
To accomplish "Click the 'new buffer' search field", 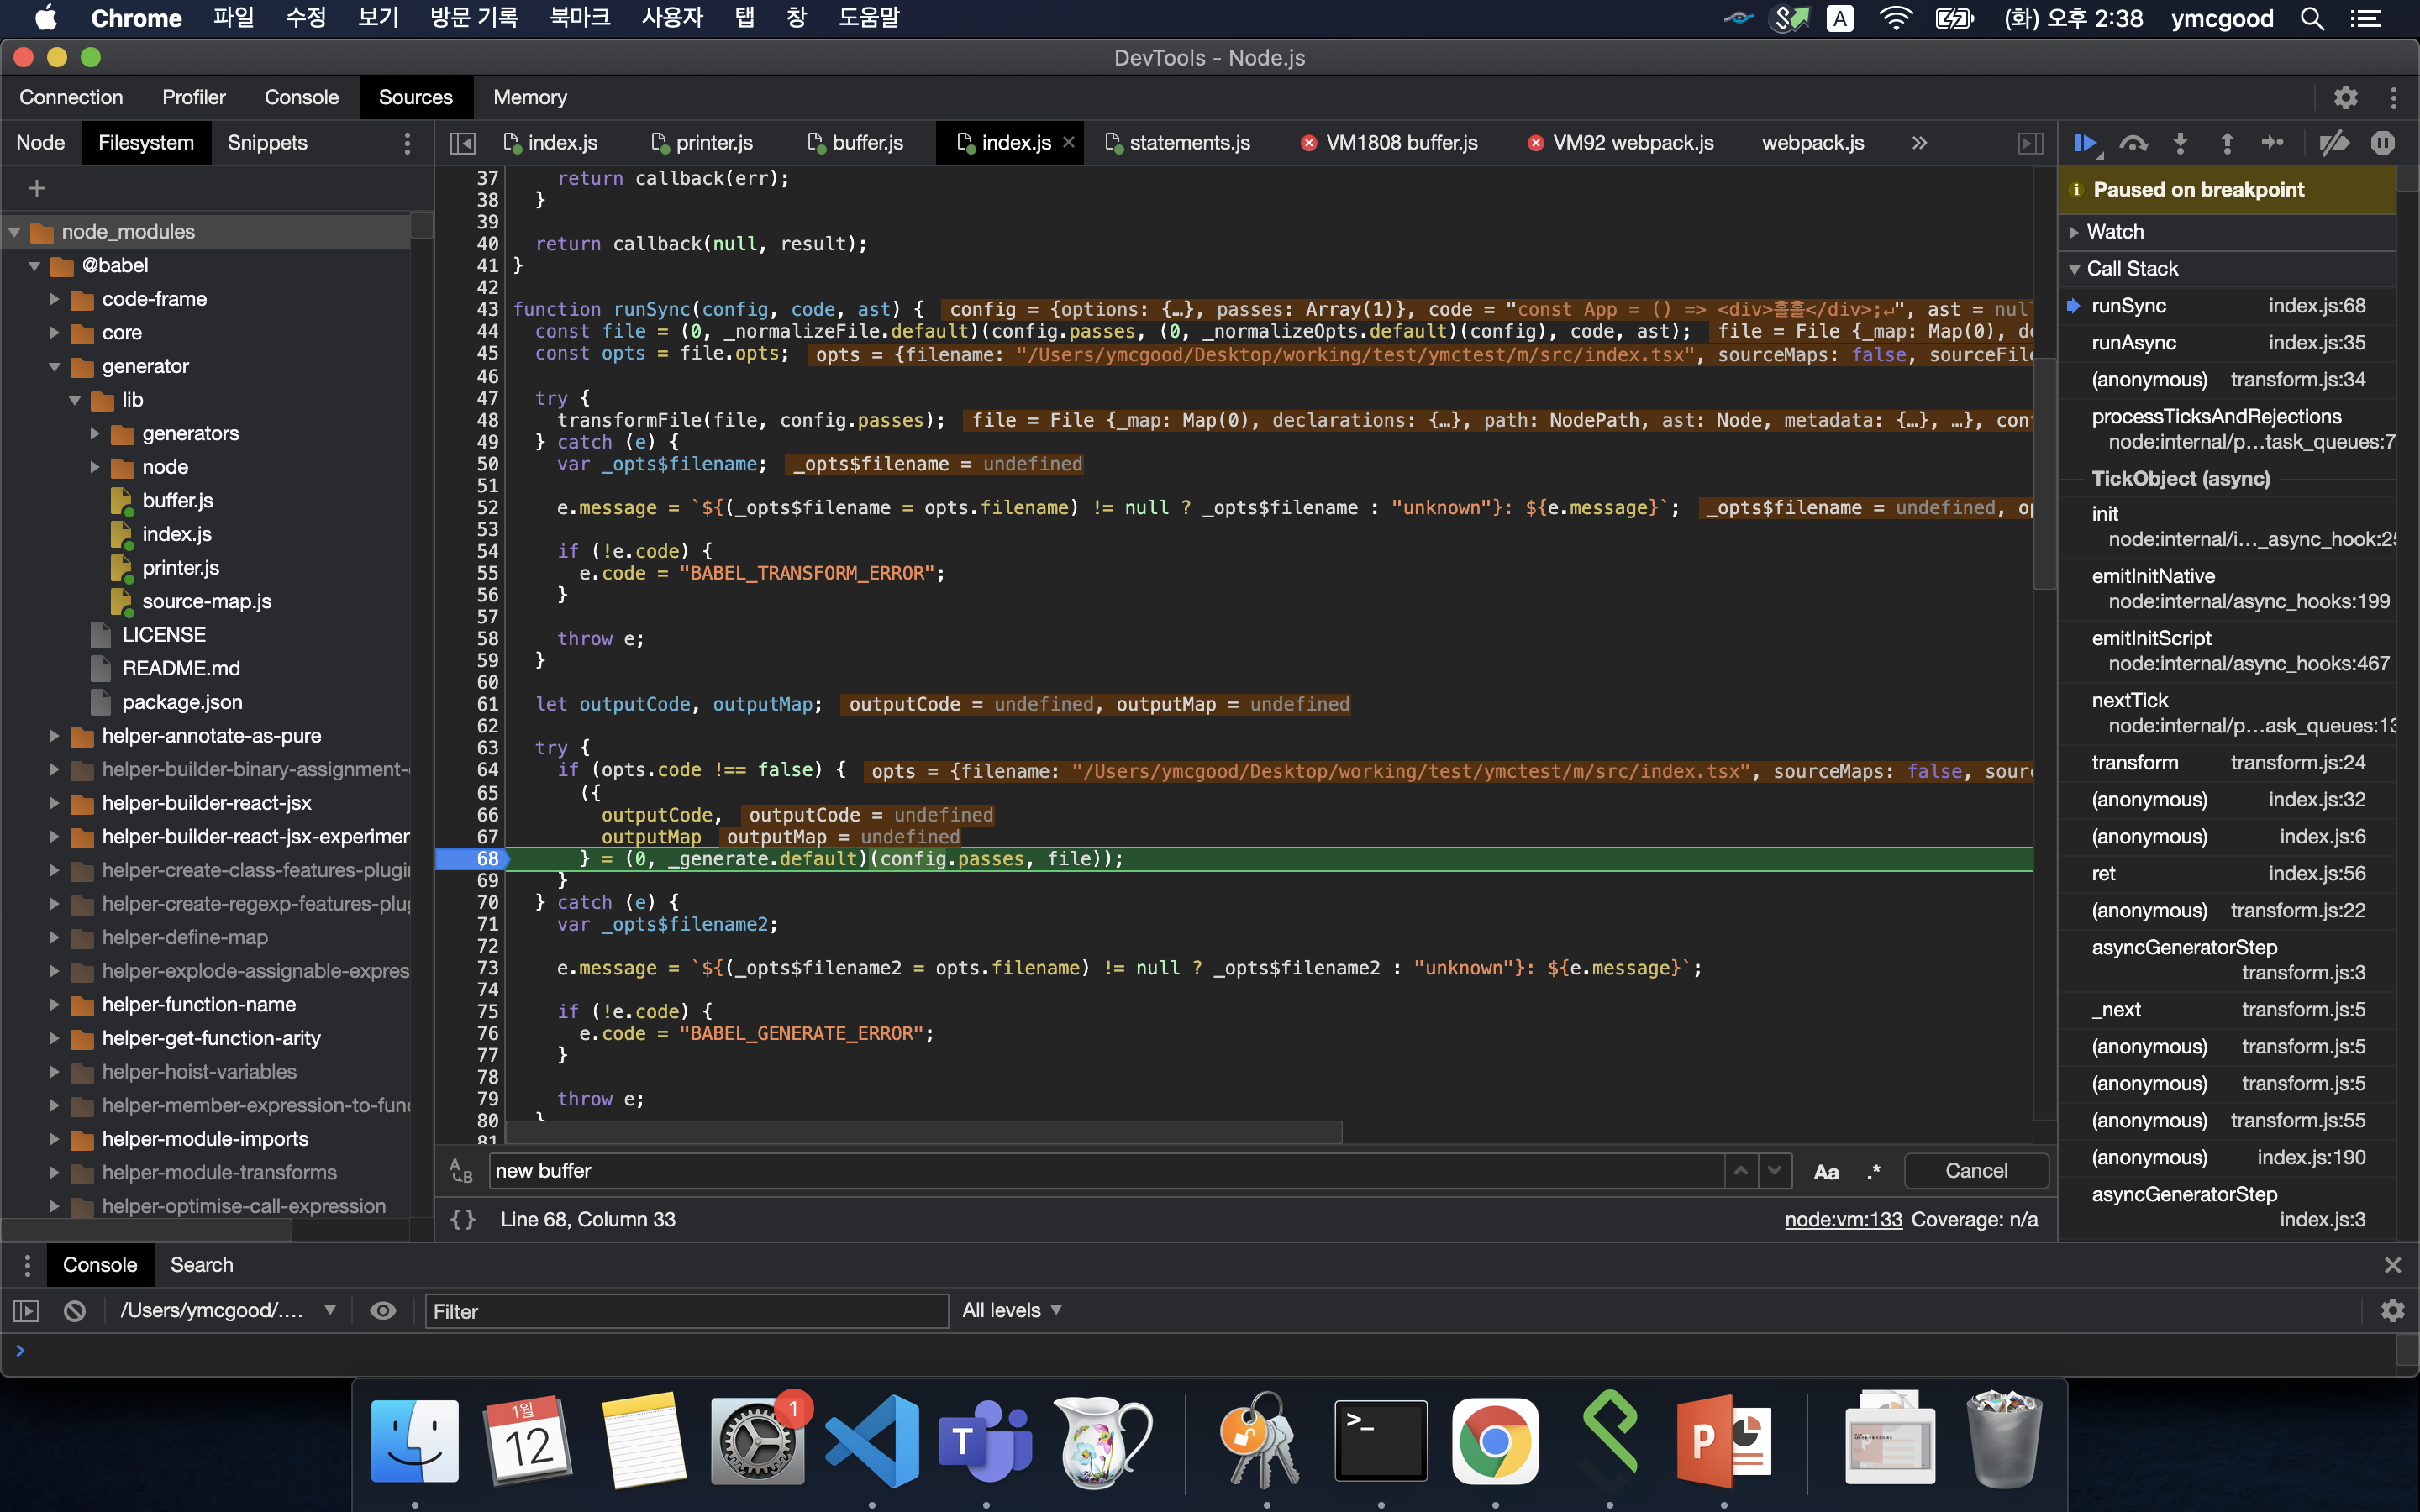I will 1106,1171.
